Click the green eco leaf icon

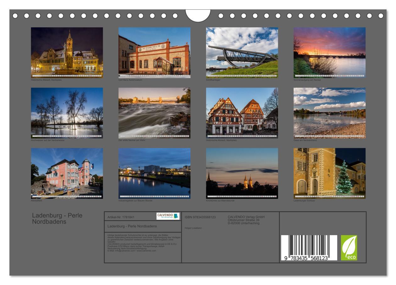[x=349, y=248]
